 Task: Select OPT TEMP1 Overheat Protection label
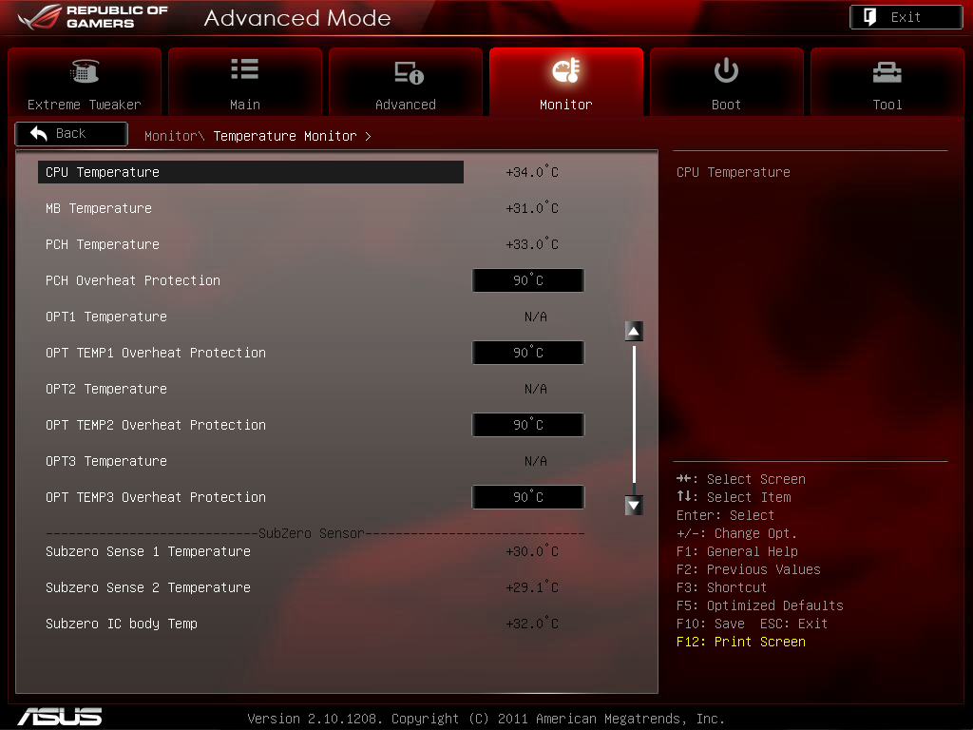click(x=156, y=353)
